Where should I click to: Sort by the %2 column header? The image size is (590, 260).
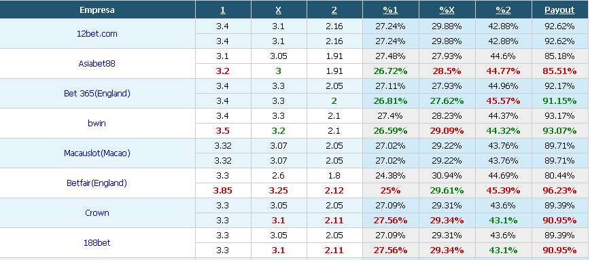(504, 10)
